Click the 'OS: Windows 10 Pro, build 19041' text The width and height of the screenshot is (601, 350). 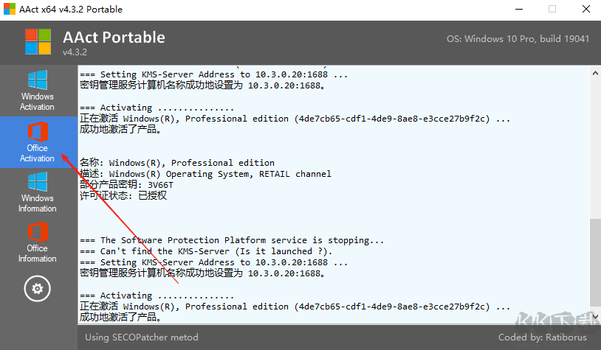518,39
